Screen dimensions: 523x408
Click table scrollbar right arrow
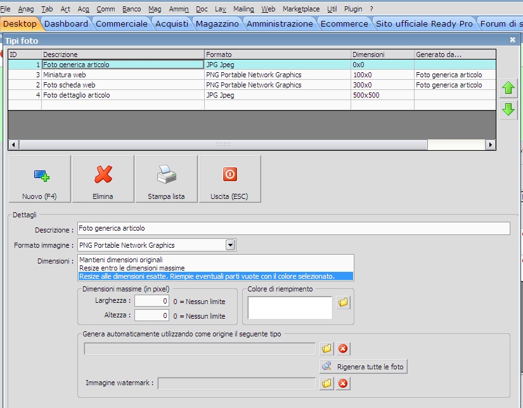[490, 144]
